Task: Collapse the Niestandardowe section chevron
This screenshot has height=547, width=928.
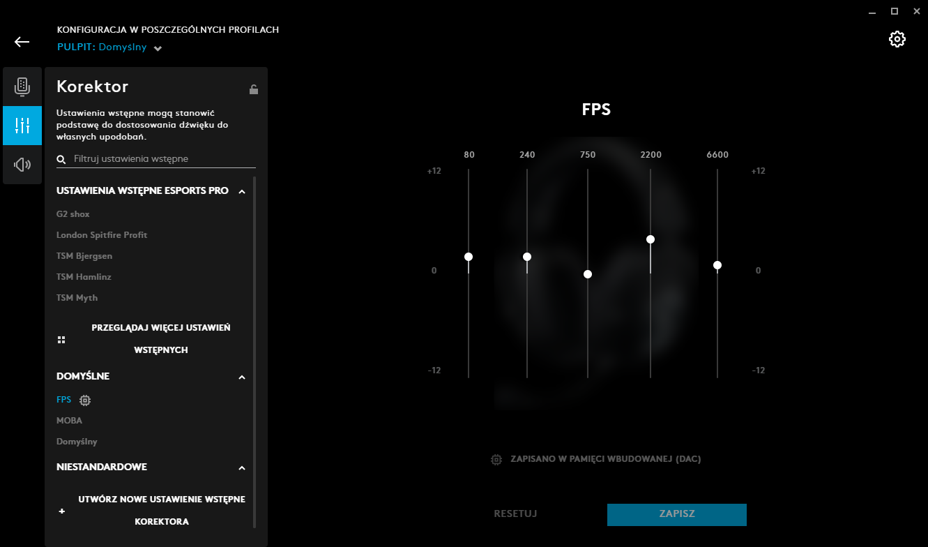Action: (242, 468)
